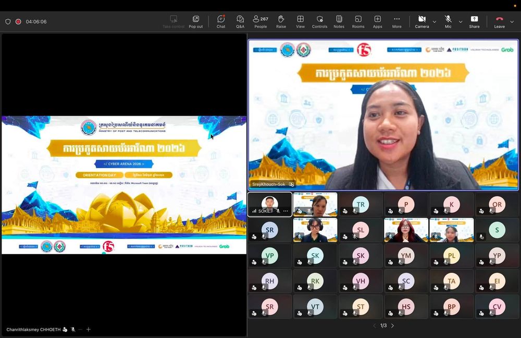521x338 pixels.
Task: Select the TR participant tile
Action: pos(361,205)
